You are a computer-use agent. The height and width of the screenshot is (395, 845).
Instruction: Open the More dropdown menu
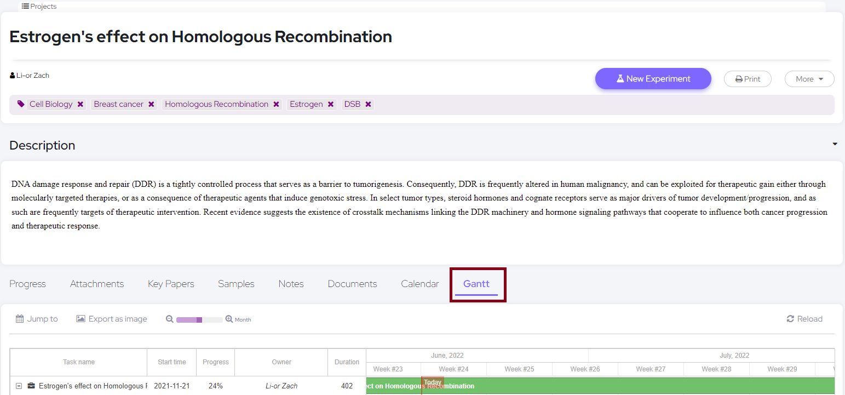(x=809, y=79)
